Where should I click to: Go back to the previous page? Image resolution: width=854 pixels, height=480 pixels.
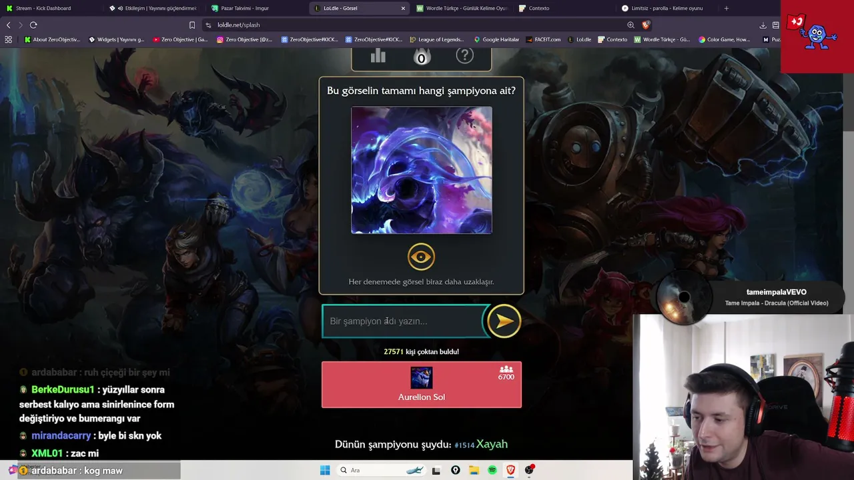pos(9,25)
